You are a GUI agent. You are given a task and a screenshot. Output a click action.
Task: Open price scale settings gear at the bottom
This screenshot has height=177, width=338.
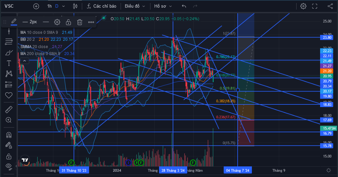point(328,170)
